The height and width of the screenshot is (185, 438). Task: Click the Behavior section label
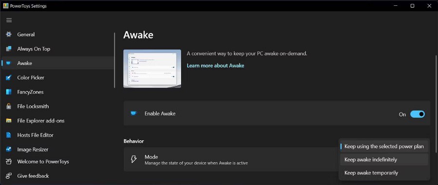pyautogui.click(x=134, y=141)
